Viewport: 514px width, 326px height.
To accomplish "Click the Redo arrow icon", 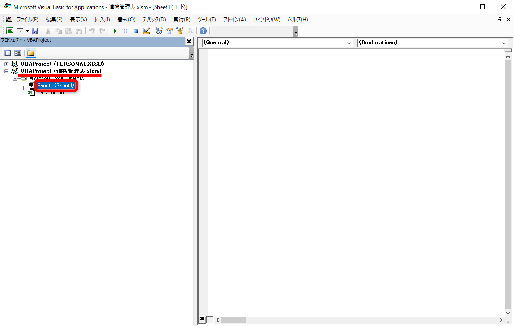I will (x=102, y=31).
